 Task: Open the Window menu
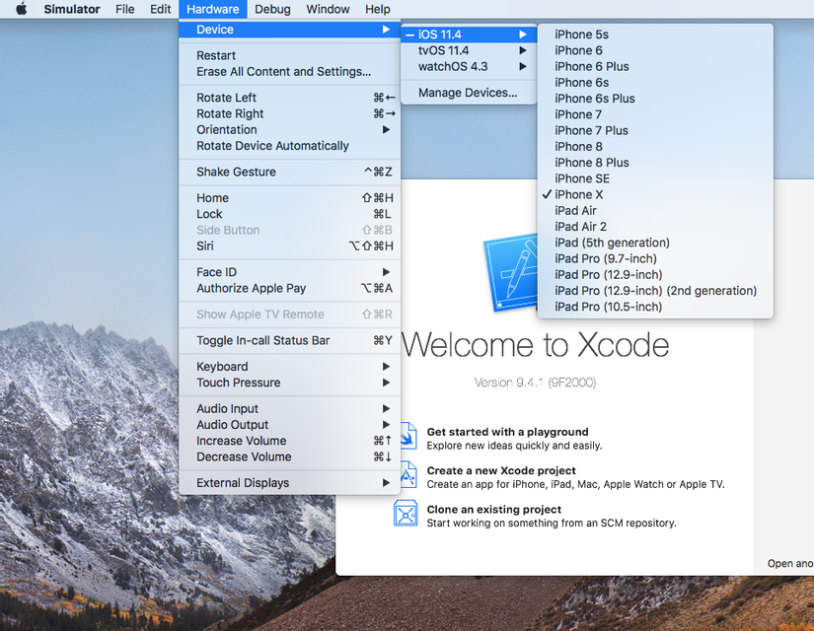[328, 9]
